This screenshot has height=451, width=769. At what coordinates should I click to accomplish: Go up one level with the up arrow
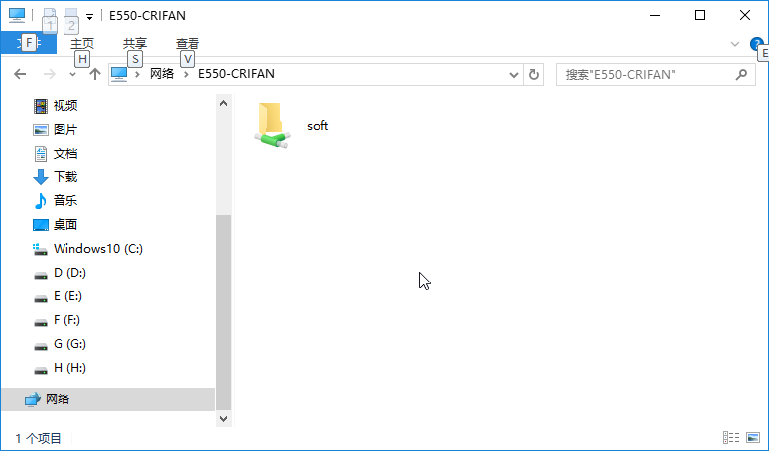(x=95, y=74)
